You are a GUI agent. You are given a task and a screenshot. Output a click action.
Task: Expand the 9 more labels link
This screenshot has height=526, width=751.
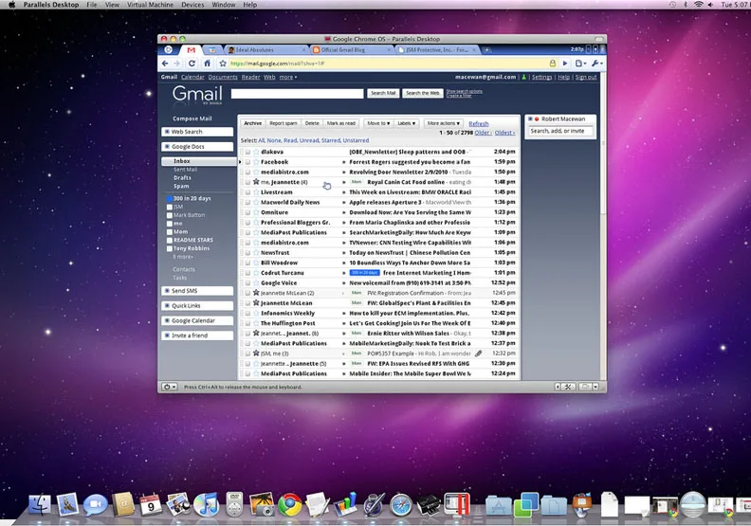coord(183,257)
